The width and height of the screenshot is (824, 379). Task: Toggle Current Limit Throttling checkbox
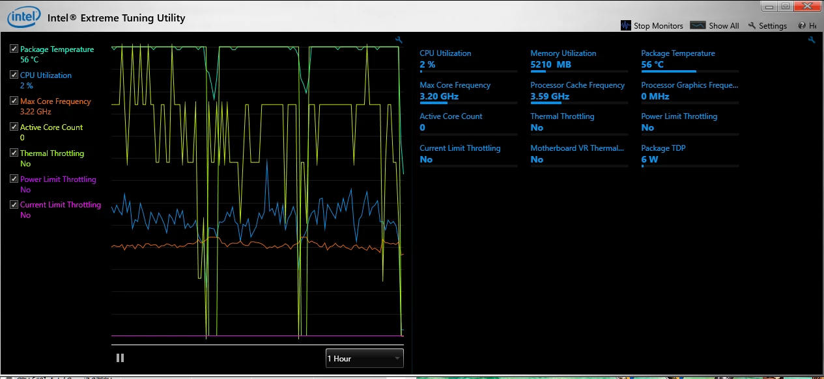pyautogui.click(x=14, y=204)
